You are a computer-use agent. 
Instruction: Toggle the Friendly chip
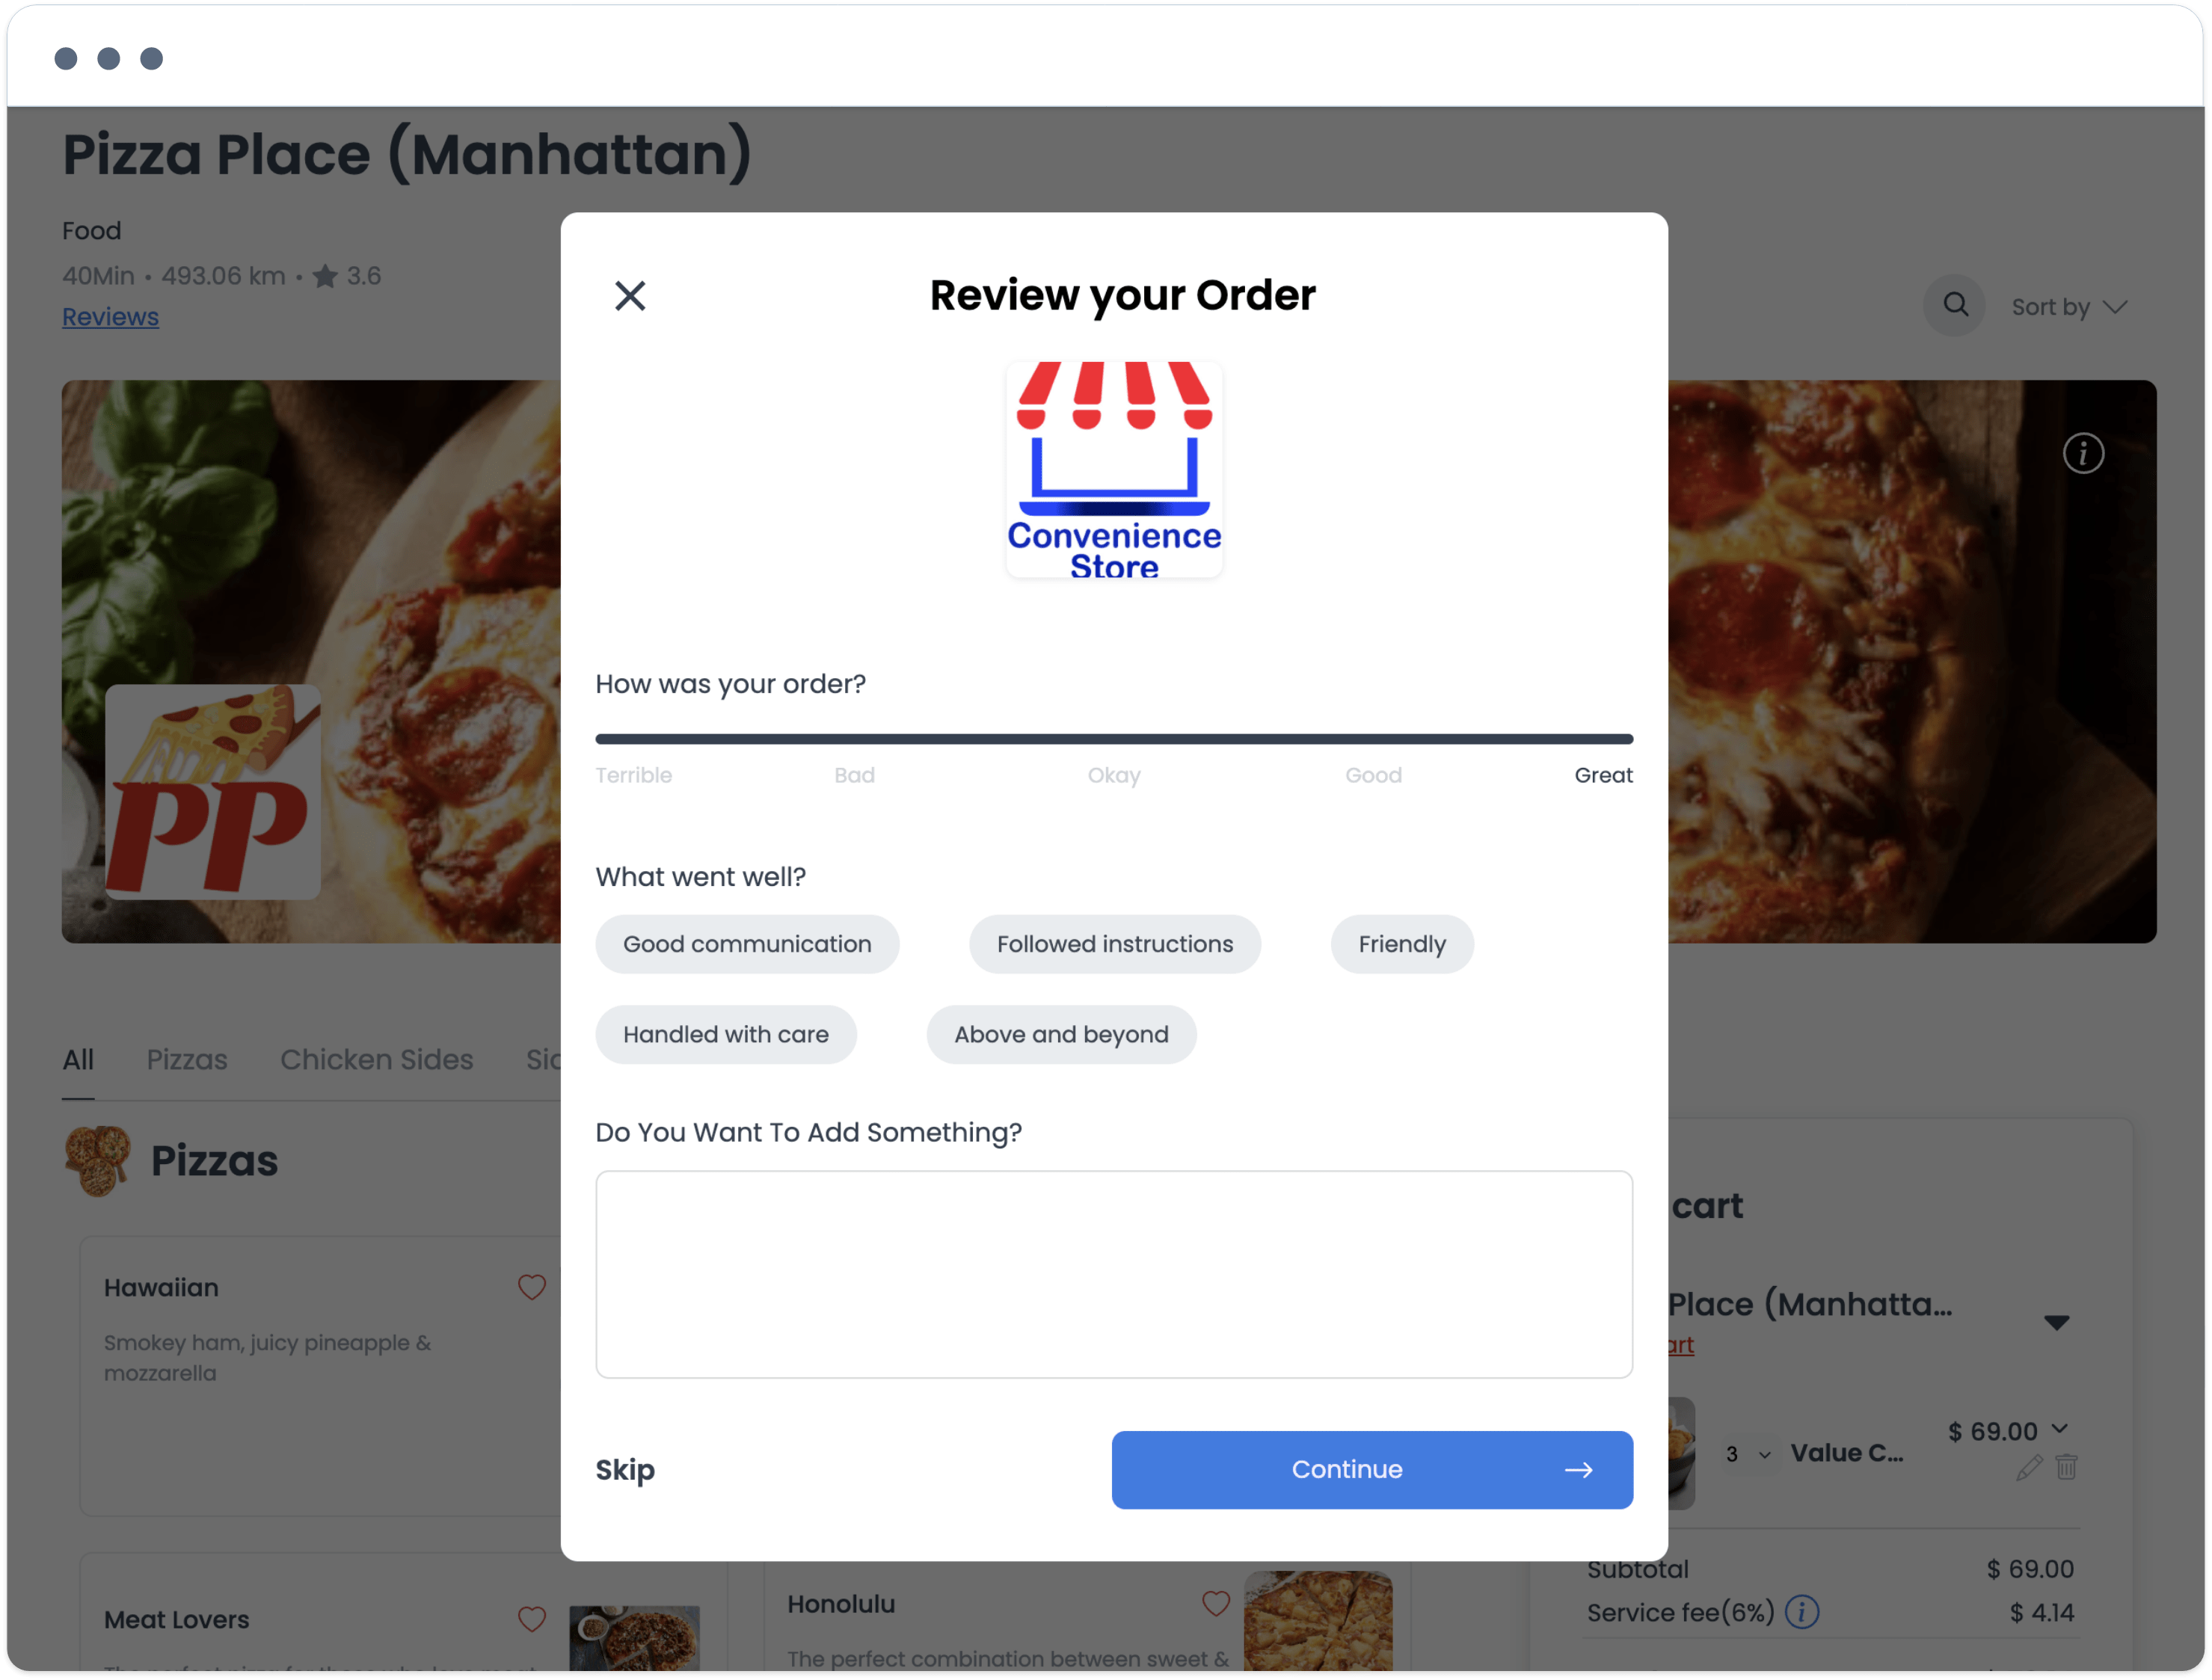point(1402,944)
